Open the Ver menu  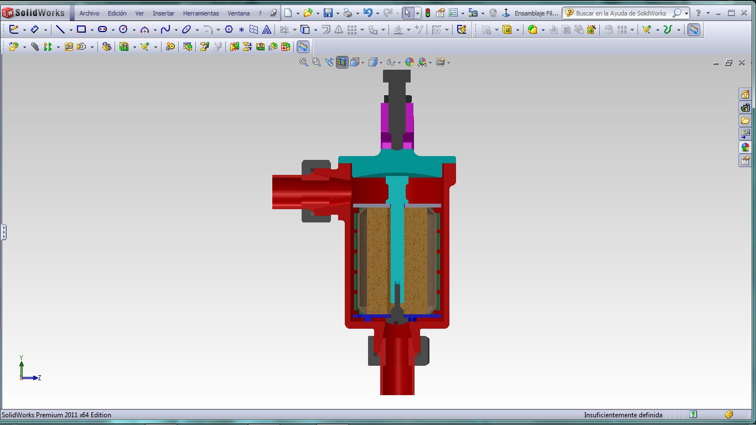coord(139,13)
